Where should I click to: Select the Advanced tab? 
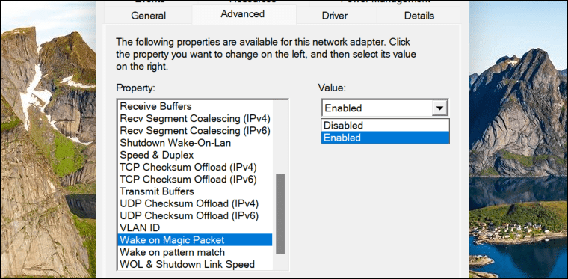[x=242, y=14]
